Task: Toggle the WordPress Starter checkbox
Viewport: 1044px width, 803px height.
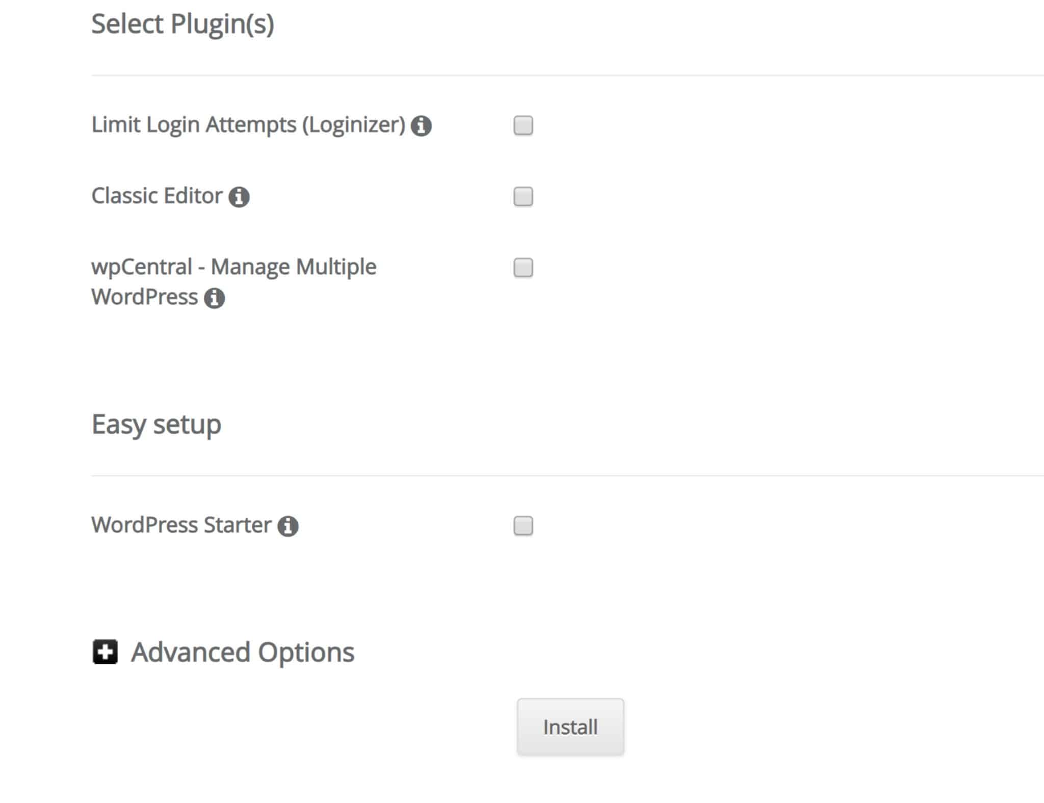Action: tap(523, 526)
